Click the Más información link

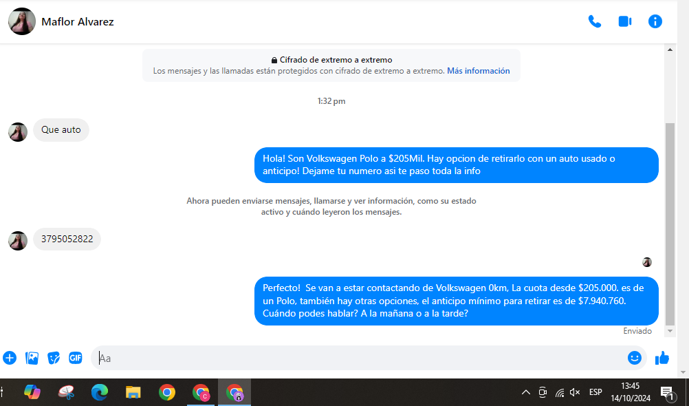click(478, 71)
